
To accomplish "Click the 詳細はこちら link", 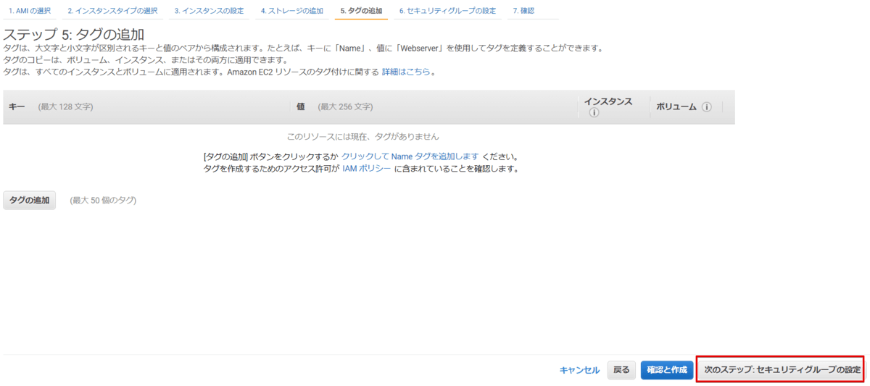I will [407, 72].
